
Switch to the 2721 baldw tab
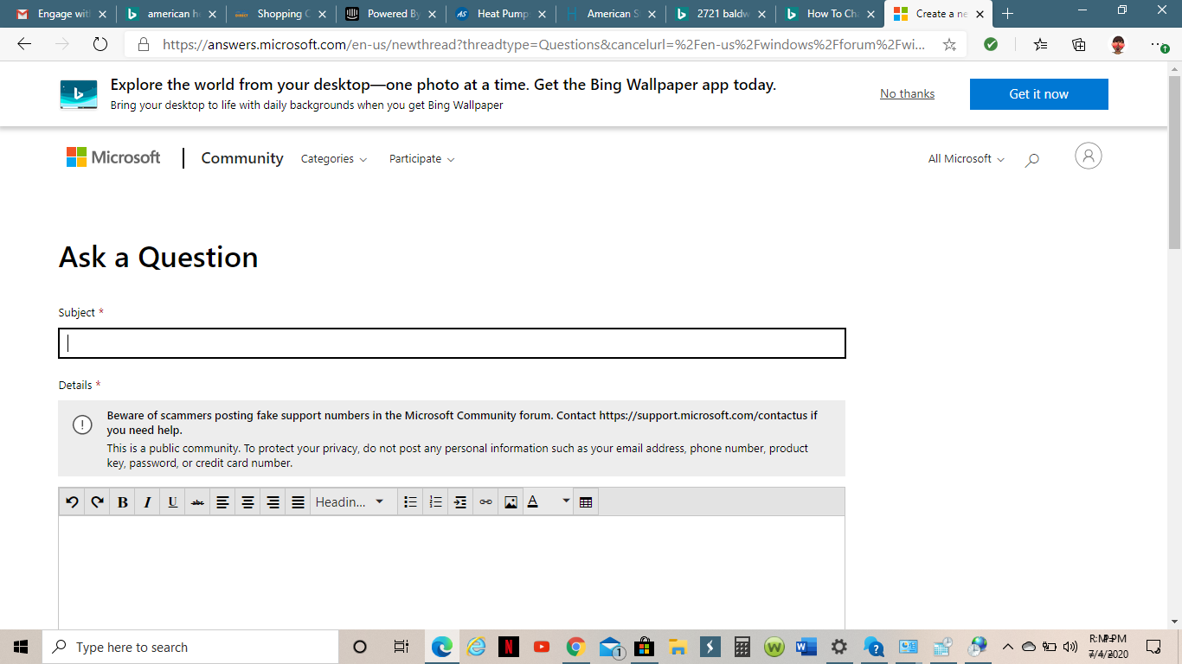click(x=718, y=14)
